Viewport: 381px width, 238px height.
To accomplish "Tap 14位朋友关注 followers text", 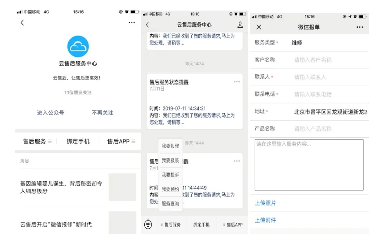I will click(78, 92).
